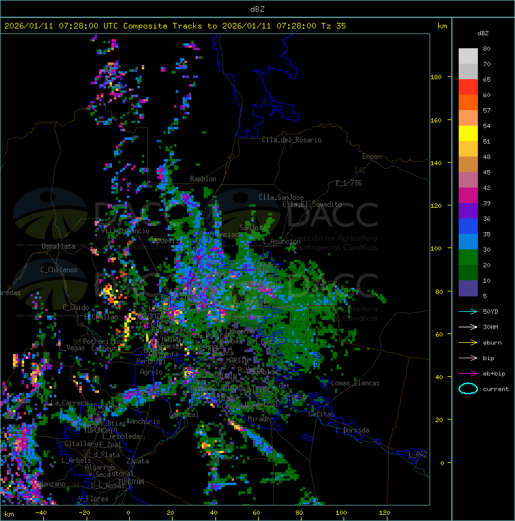
Task: Click the '51' value on the dBZ scale
Action: [487, 141]
